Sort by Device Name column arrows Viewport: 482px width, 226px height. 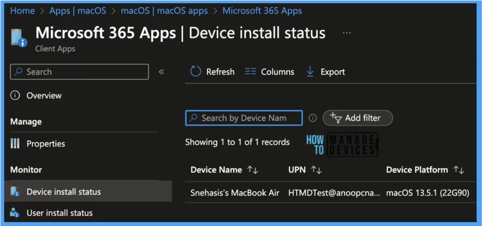(x=253, y=170)
